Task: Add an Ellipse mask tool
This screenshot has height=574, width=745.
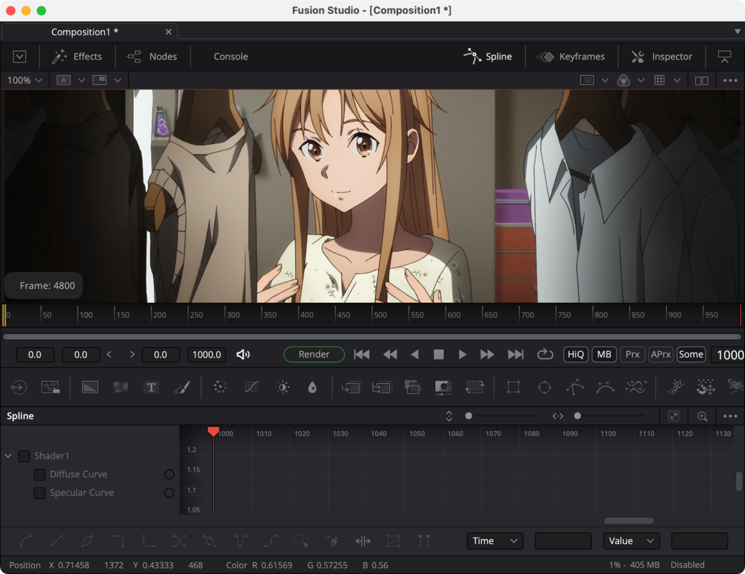Action: 544,387
